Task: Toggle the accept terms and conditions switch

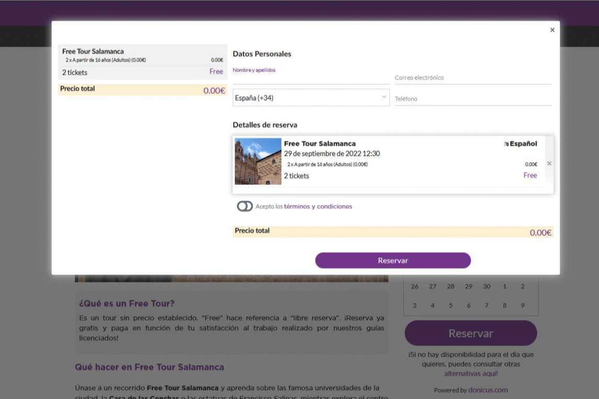Action: tap(244, 207)
